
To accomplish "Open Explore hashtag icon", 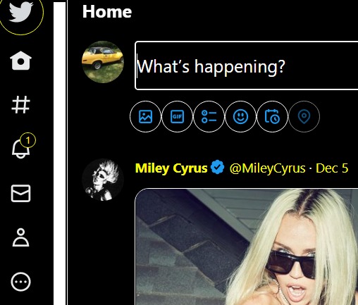I will 20,104.
